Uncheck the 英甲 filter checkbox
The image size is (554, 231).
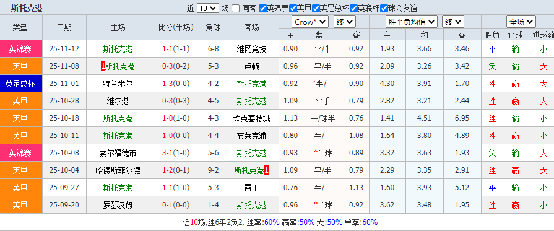tap(293, 9)
